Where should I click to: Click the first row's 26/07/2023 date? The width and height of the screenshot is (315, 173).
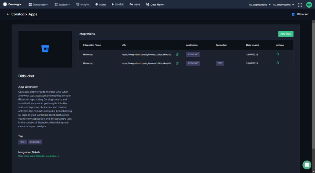click(252, 55)
